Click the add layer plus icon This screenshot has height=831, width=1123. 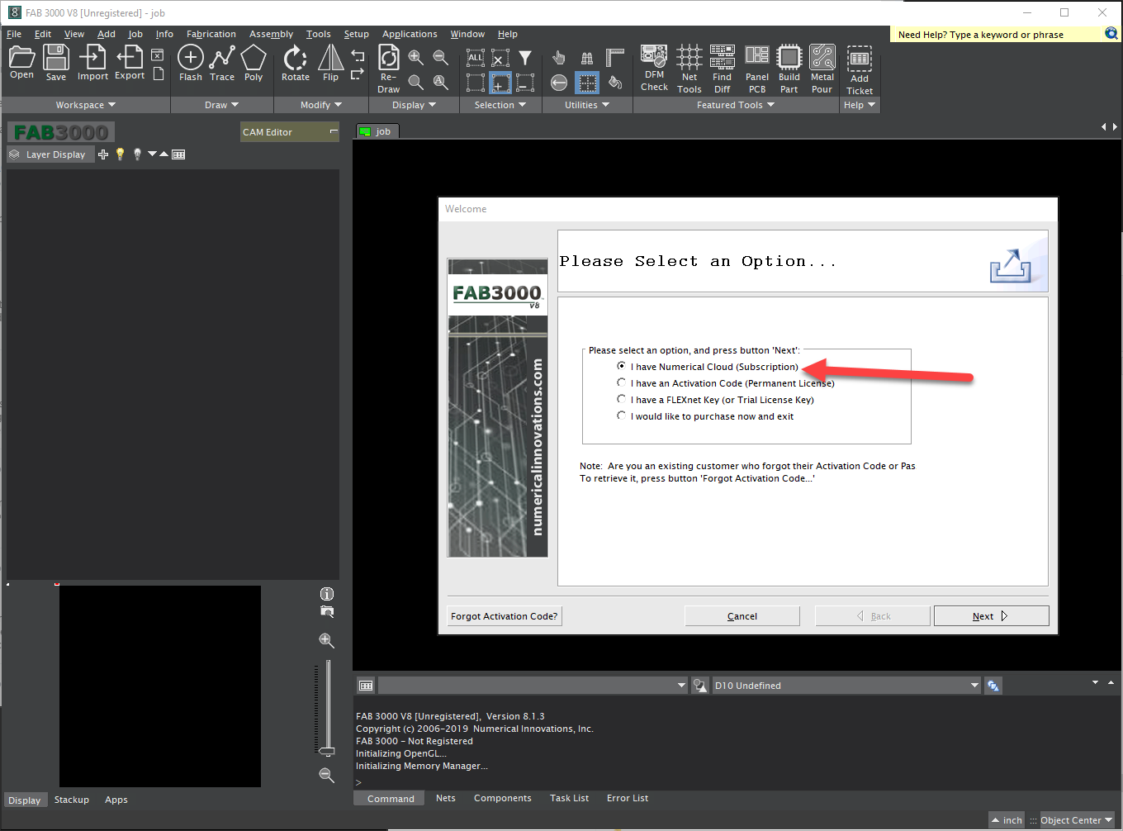103,154
